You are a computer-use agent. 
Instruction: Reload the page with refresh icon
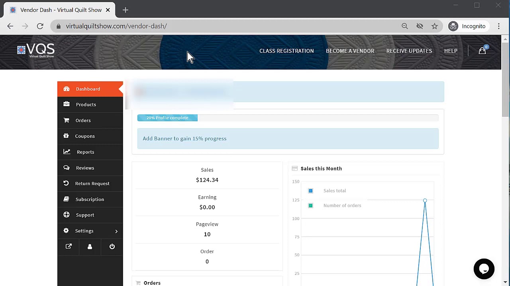point(40,26)
